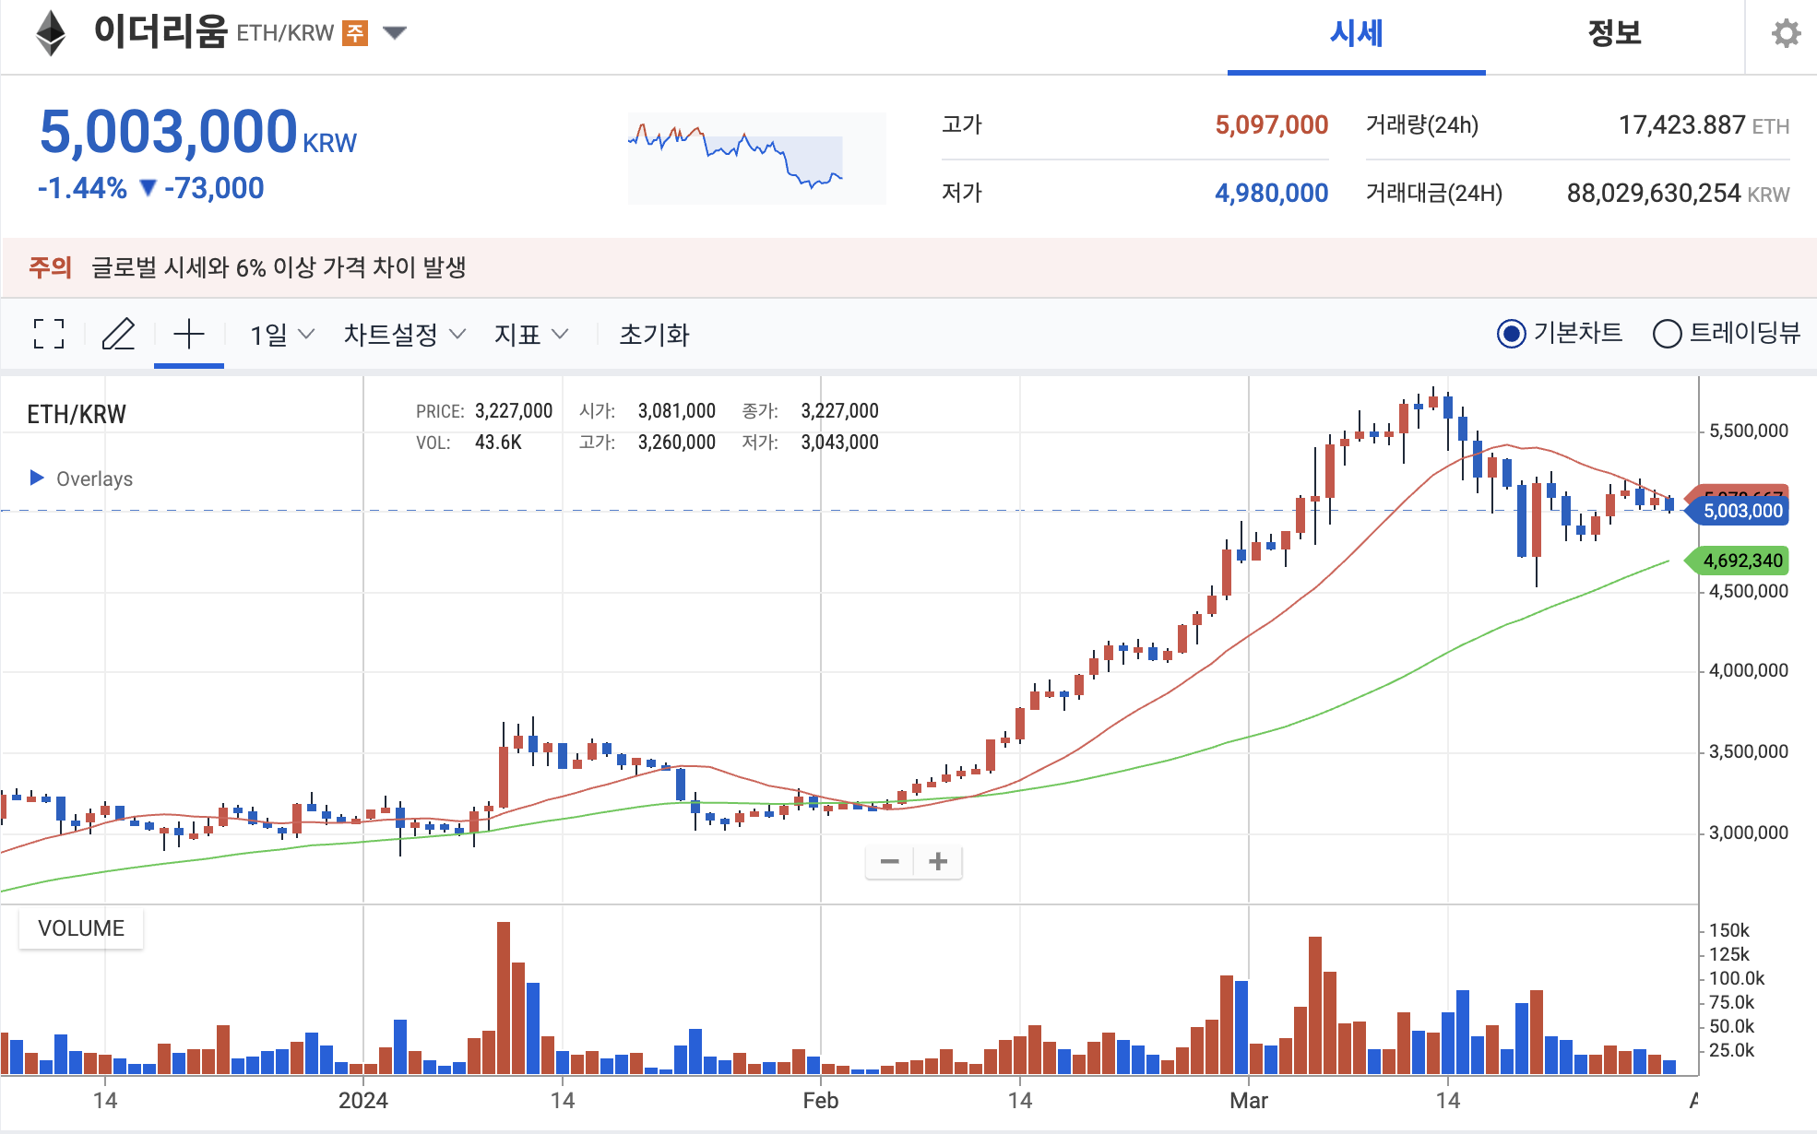
Task: Switch to the 정보 tab
Action: coord(1614,34)
